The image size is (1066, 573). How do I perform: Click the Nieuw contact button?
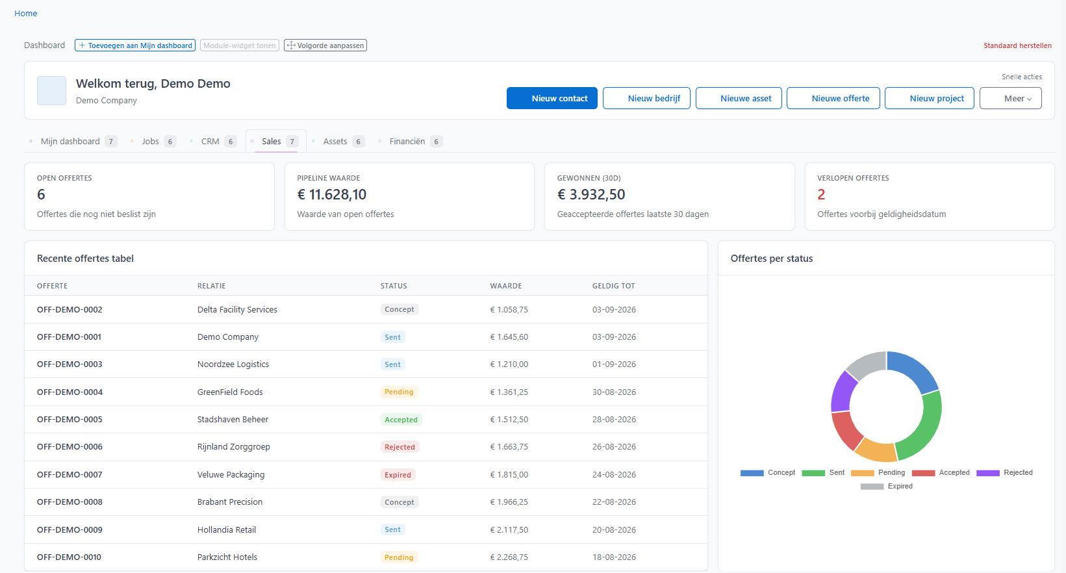[x=552, y=98]
